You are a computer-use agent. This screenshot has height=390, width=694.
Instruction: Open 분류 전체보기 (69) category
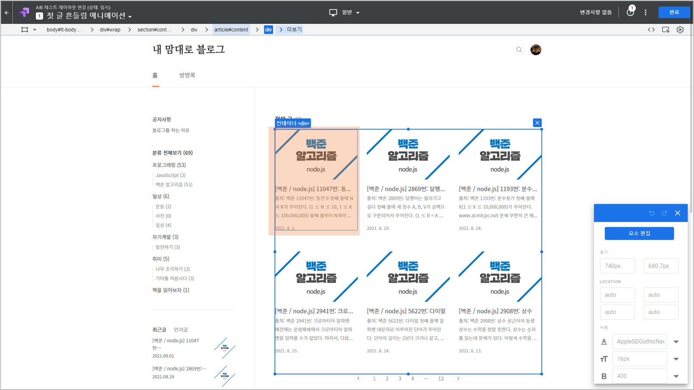(x=172, y=153)
